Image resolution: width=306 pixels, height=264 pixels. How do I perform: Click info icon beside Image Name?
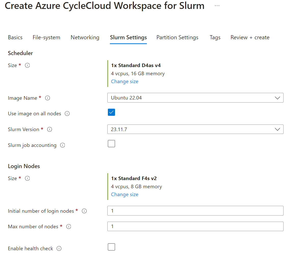[47, 98]
